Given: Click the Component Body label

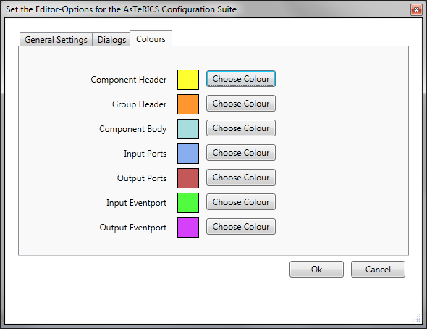Looking at the screenshot, I should (x=132, y=129).
